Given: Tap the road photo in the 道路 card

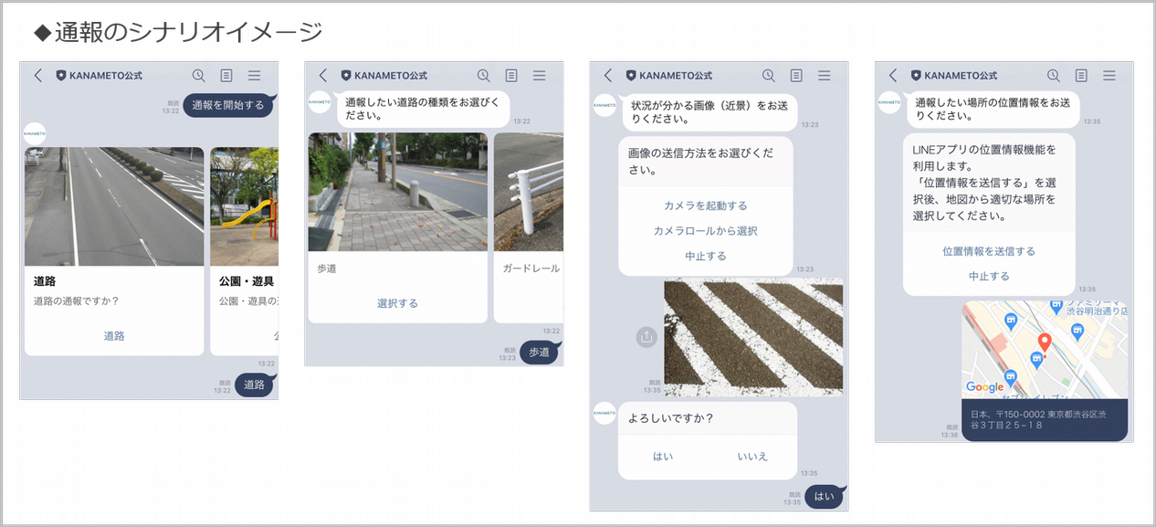Looking at the screenshot, I should [113, 206].
